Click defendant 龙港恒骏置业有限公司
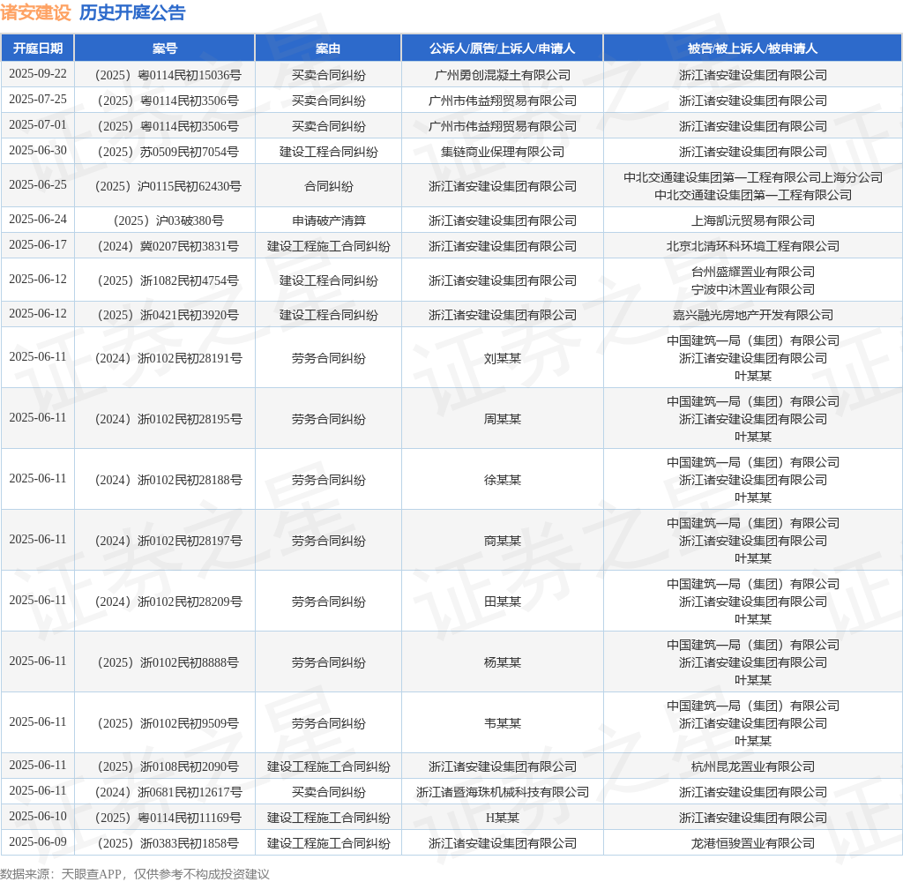Image resolution: width=903 pixels, height=882 pixels. tap(753, 843)
